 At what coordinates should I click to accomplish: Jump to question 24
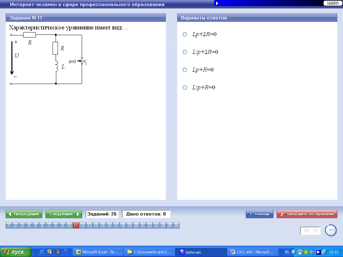(163, 225)
